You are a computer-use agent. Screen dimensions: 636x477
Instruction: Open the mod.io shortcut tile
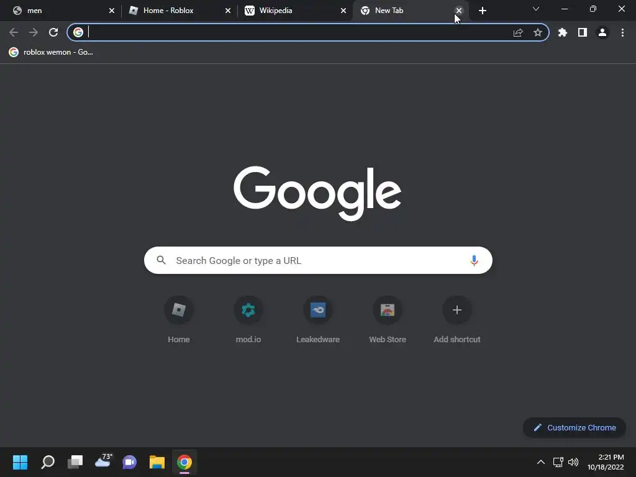[248, 320]
